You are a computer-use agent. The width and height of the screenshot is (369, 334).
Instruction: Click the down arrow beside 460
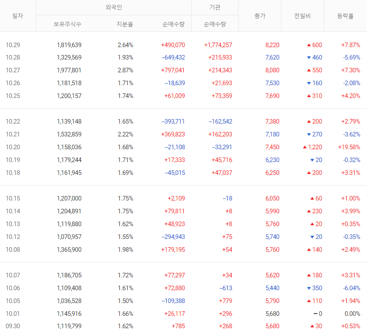309,57
